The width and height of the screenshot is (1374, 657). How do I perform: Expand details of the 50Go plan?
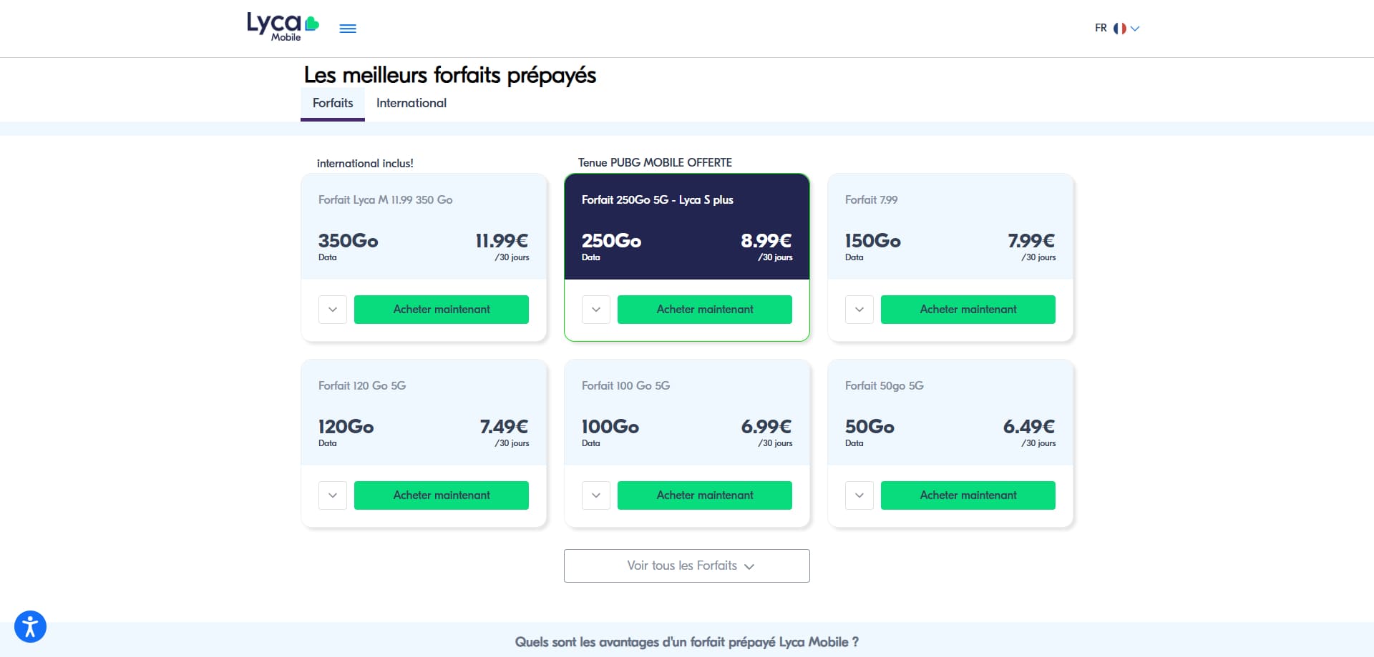859,495
